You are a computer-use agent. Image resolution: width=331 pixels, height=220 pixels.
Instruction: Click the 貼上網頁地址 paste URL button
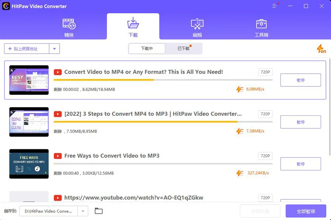click(x=26, y=49)
